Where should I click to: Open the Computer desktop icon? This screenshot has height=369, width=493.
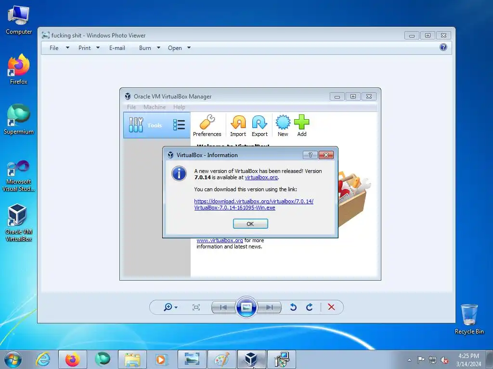(19, 20)
